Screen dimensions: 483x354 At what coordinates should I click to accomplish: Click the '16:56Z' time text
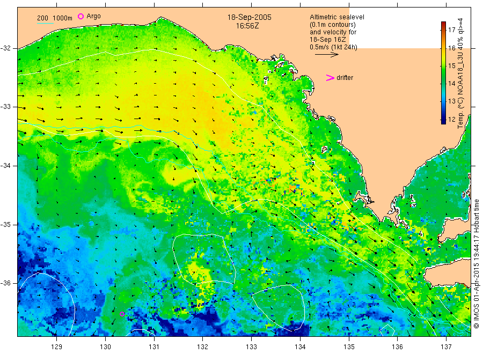point(247,26)
